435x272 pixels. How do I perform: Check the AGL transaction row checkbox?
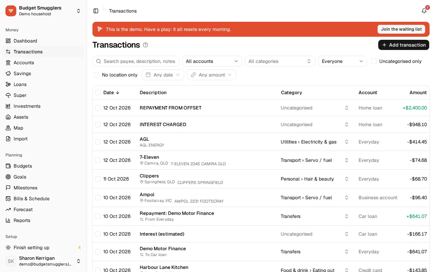(x=98, y=142)
